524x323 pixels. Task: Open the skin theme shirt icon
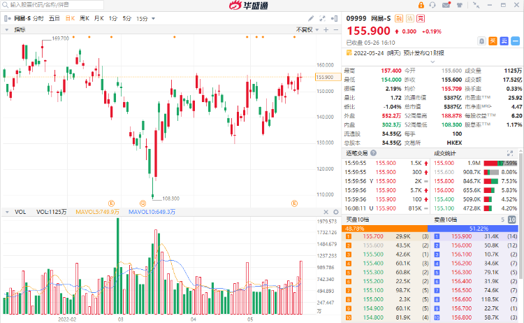(x=460, y=5)
